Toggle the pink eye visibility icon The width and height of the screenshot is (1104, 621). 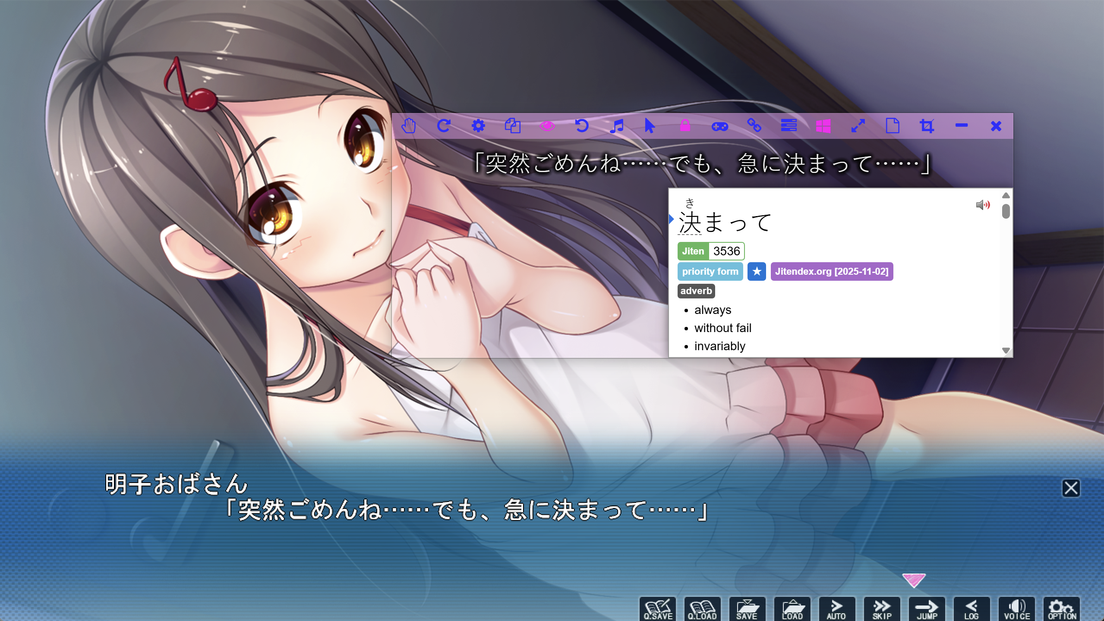[x=547, y=126]
